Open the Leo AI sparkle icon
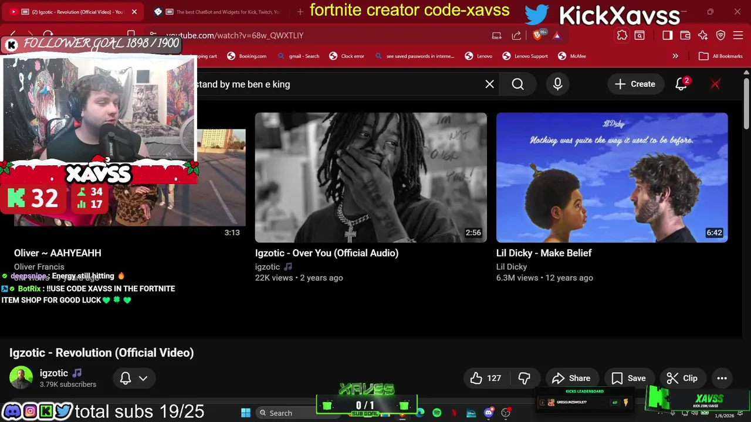The height and width of the screenshot is (422, 751). [703, 36]
